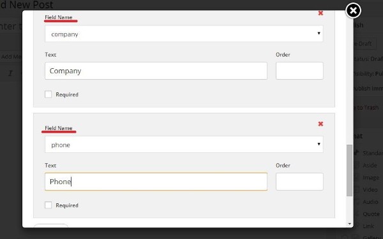Click the arrow on the phone select box

click(319, 144)
